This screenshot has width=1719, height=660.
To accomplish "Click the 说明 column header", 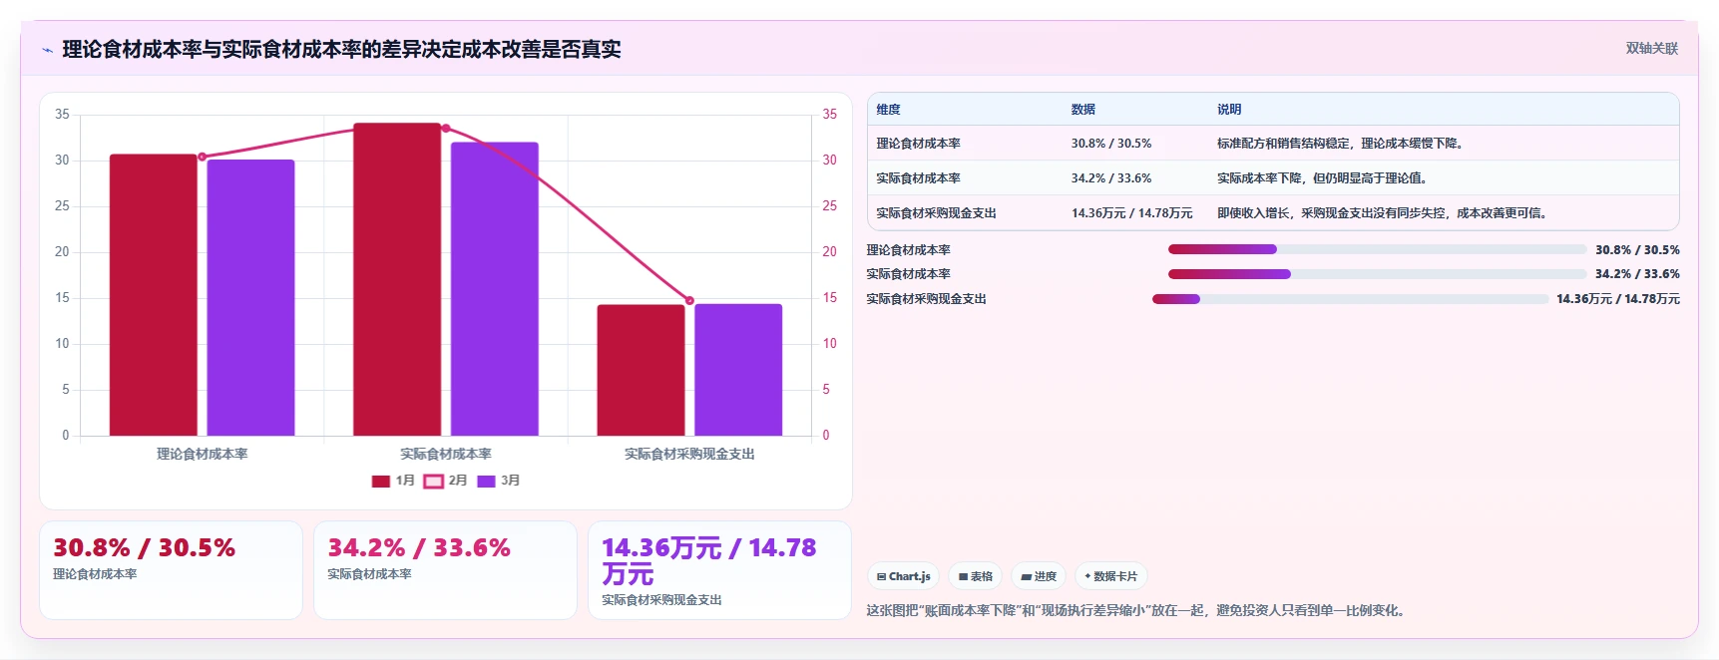I will pos(1229,110).
